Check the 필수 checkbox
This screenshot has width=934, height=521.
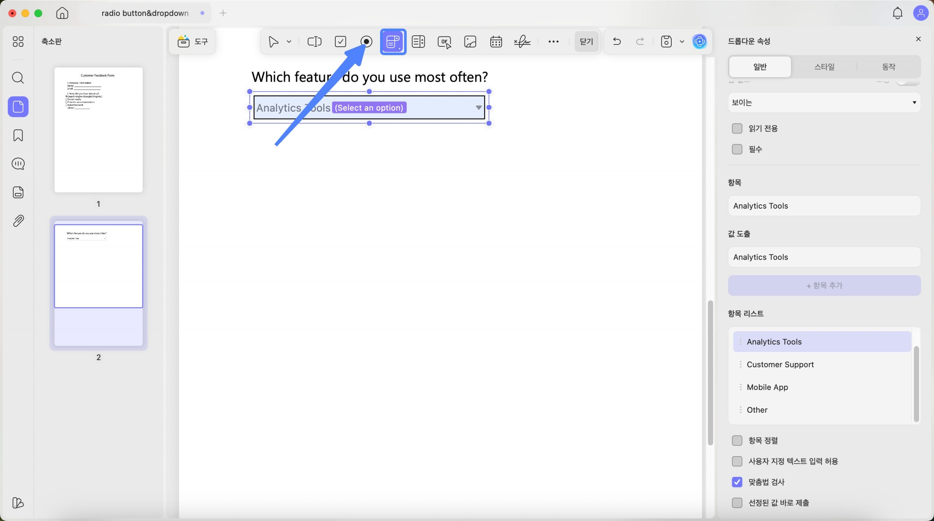coord(737,149)
